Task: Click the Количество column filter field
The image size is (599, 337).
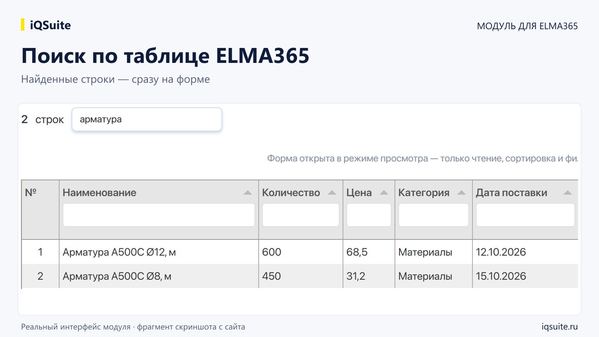Action: 301,215
